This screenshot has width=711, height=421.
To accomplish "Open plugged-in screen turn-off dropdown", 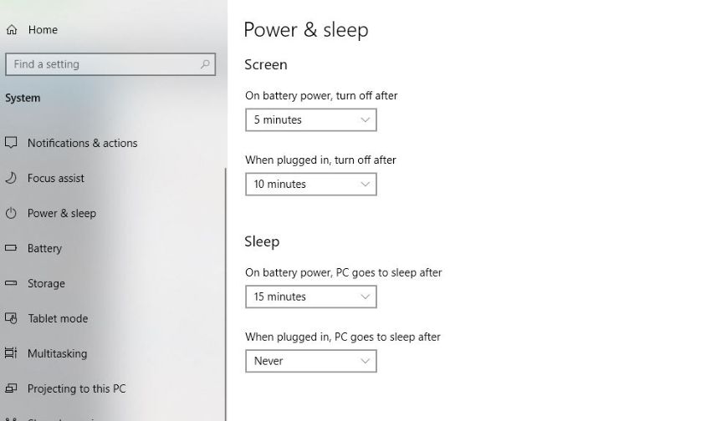I will tap(310, 185).
